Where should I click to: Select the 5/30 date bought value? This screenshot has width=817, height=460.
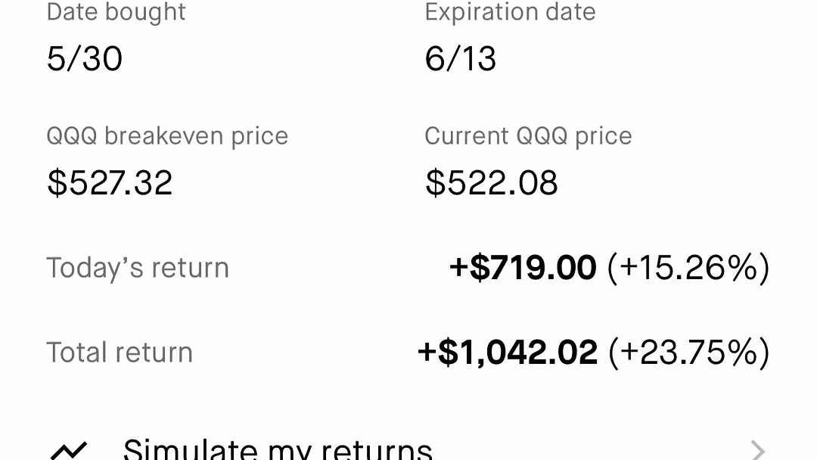pos(85,59)
